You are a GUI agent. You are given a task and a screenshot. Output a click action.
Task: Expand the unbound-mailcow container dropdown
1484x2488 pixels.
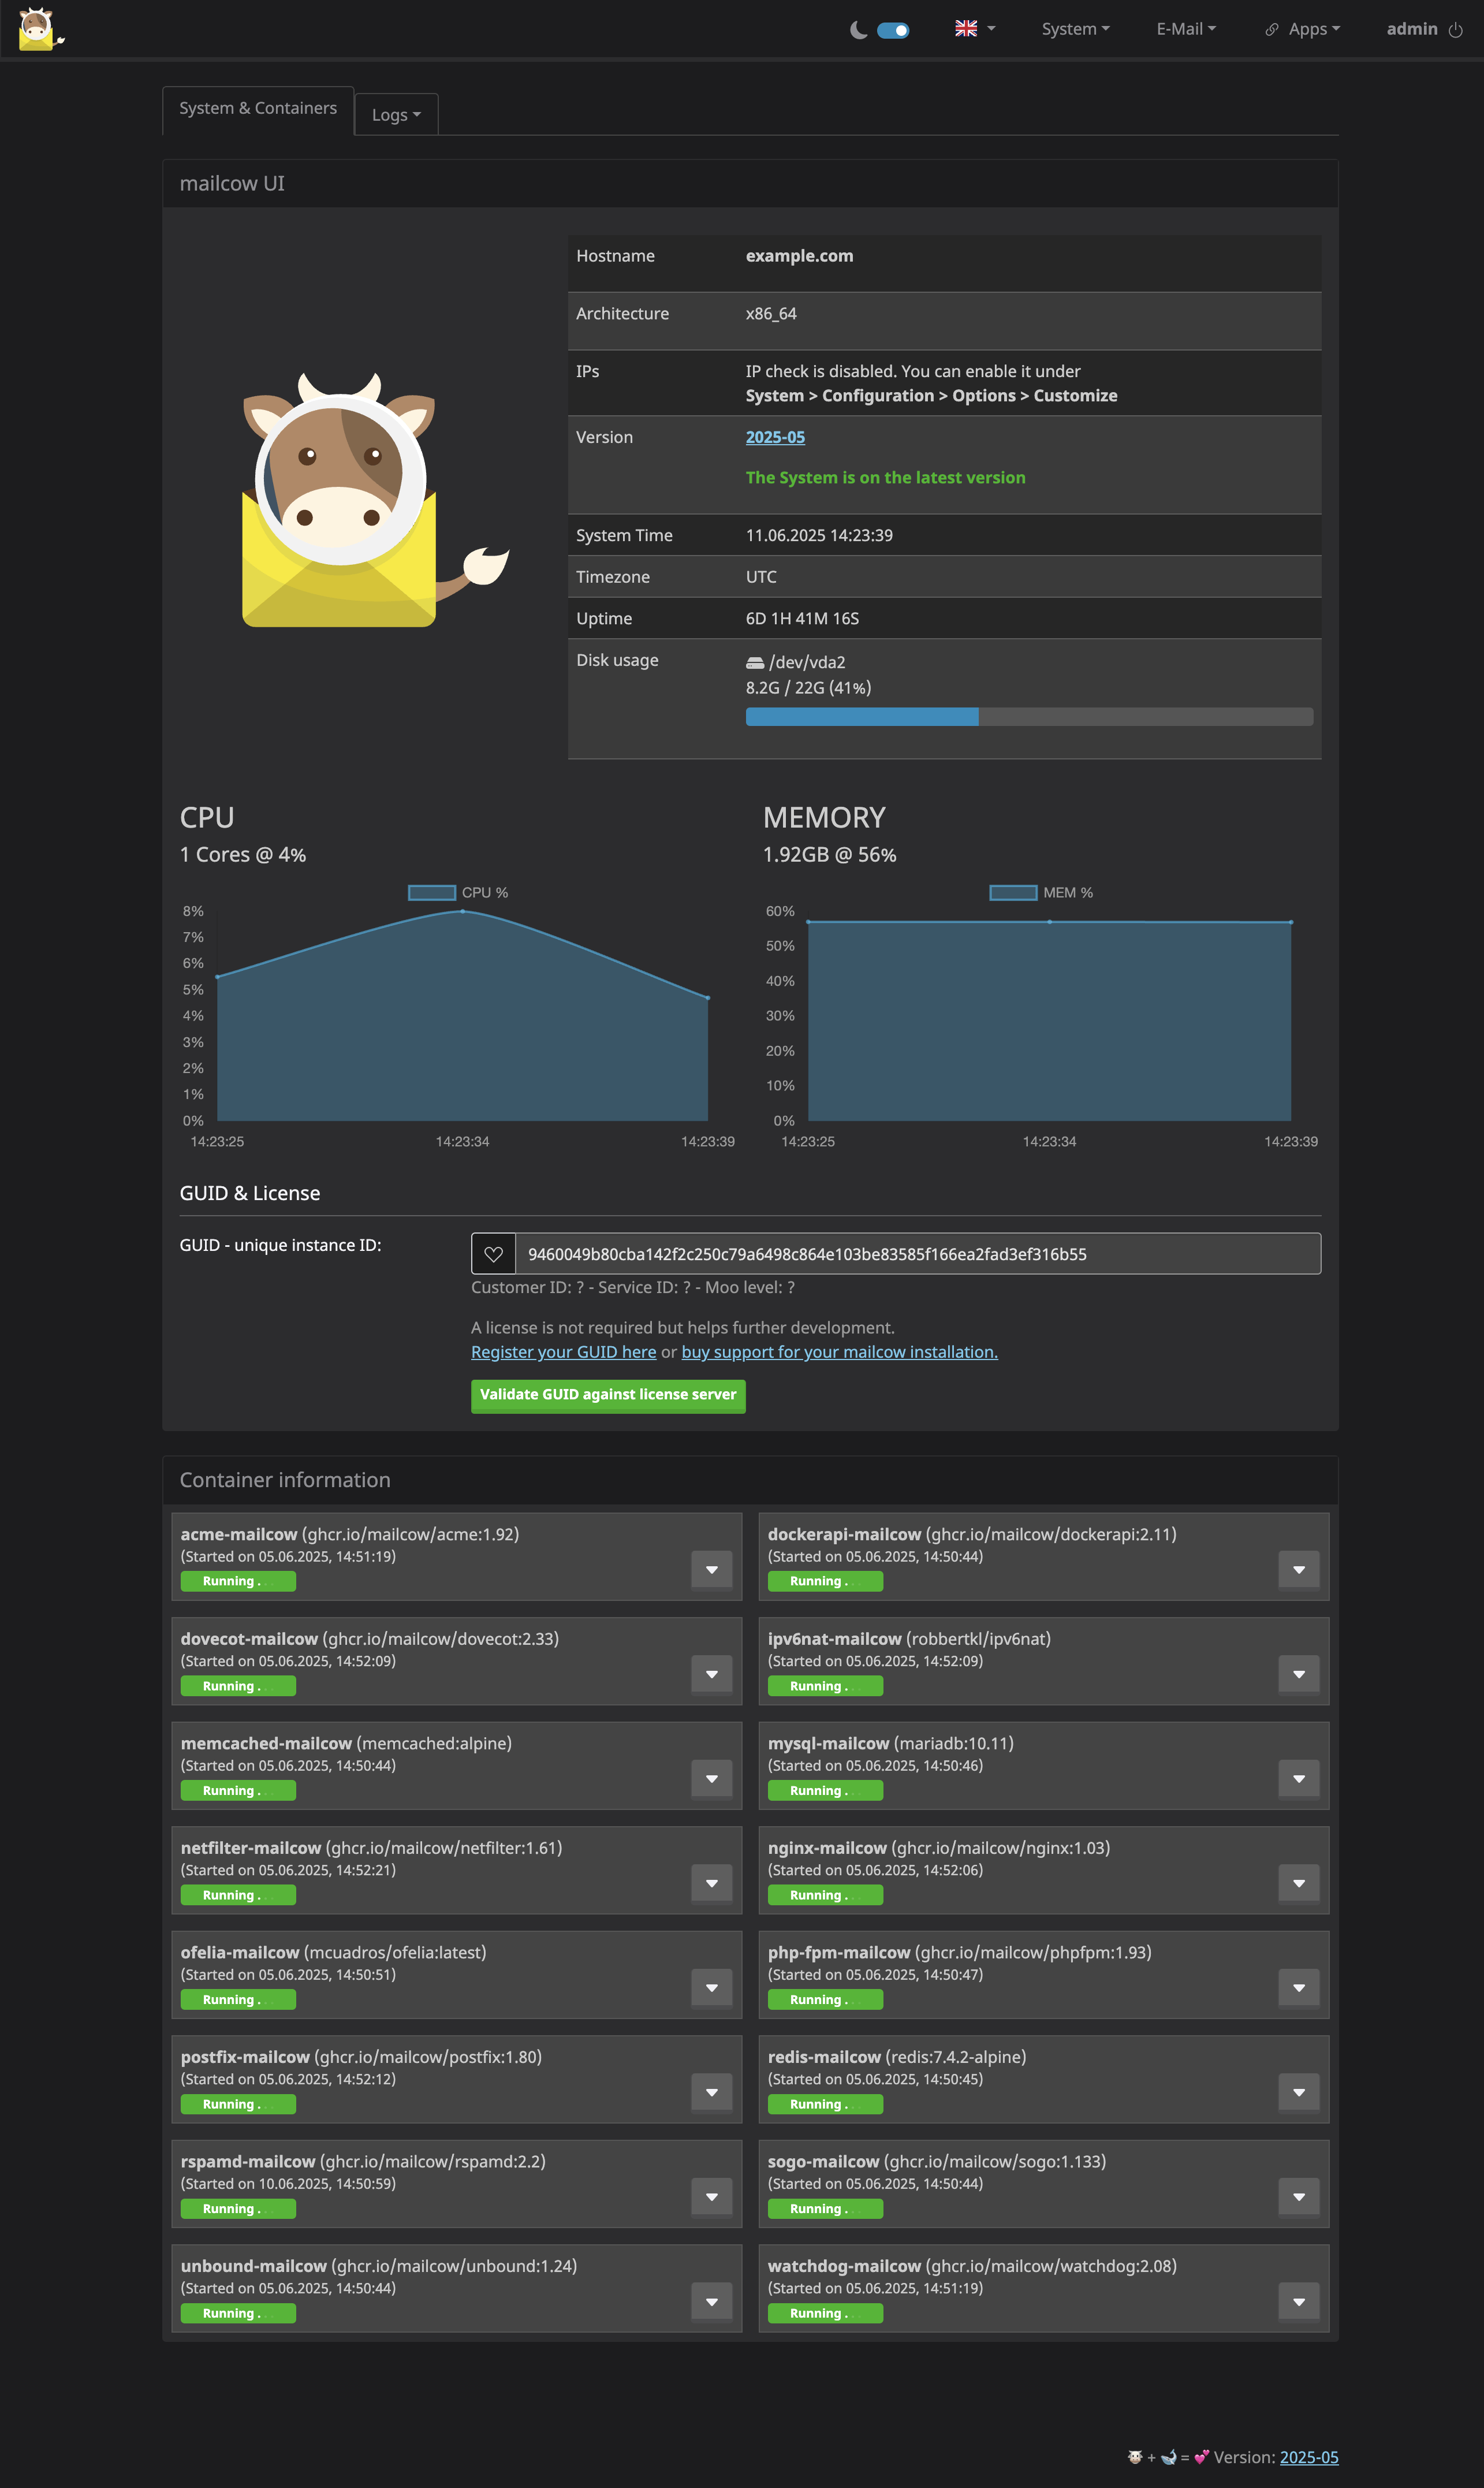point(712,2302)
